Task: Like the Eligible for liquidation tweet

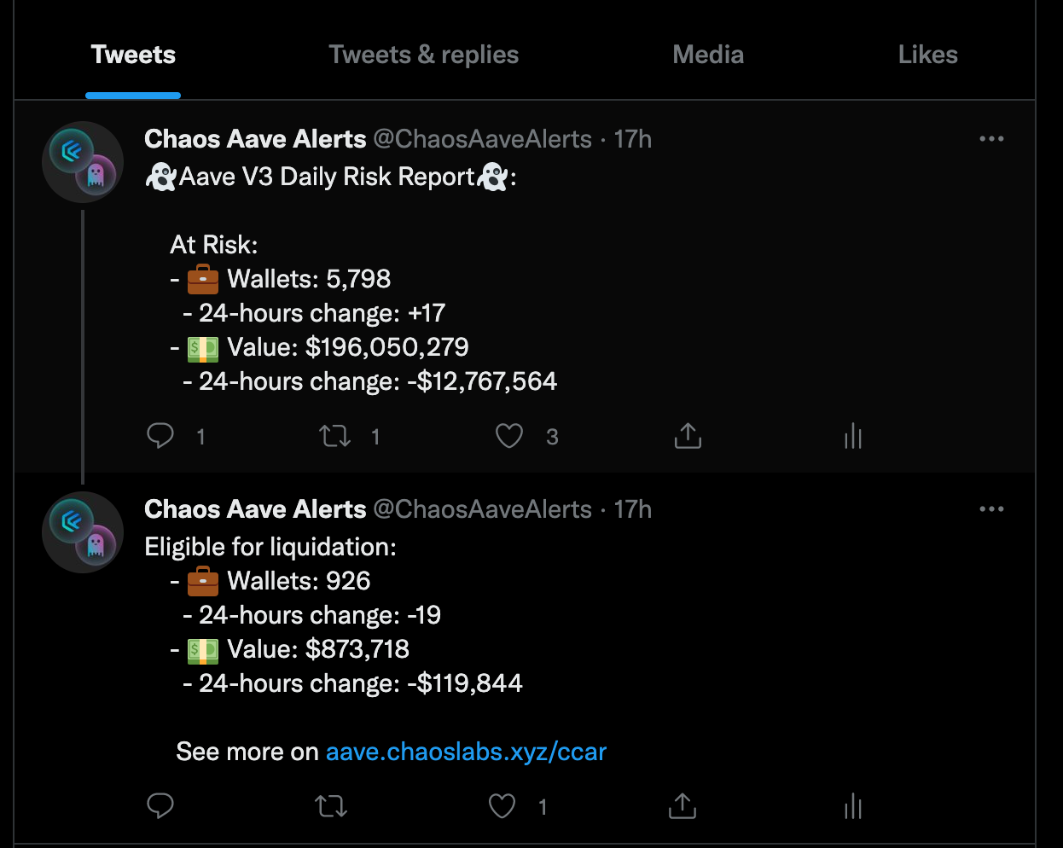Action: [502, 806]
